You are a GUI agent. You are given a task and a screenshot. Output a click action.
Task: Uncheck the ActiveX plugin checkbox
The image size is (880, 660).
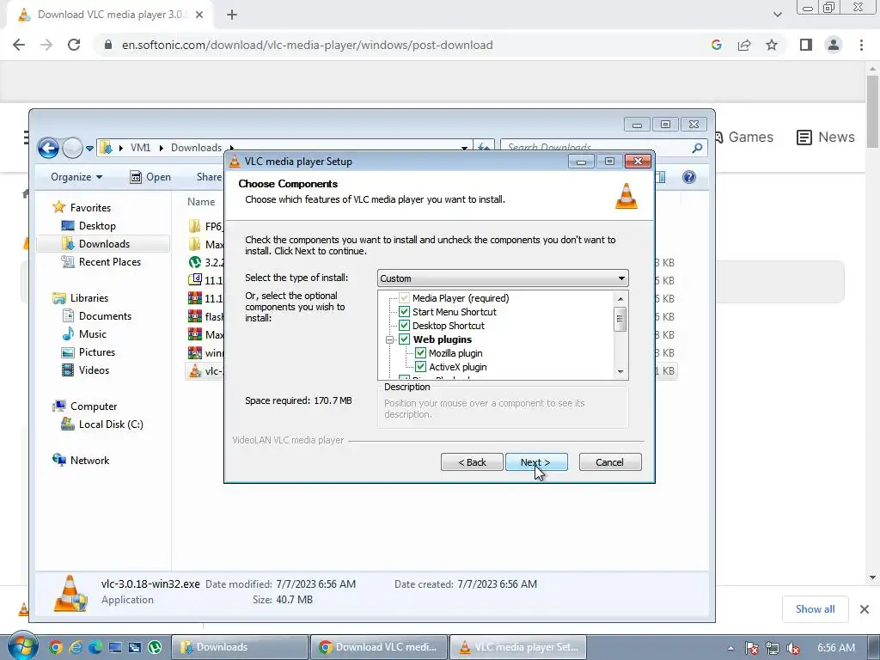[420, 366]
